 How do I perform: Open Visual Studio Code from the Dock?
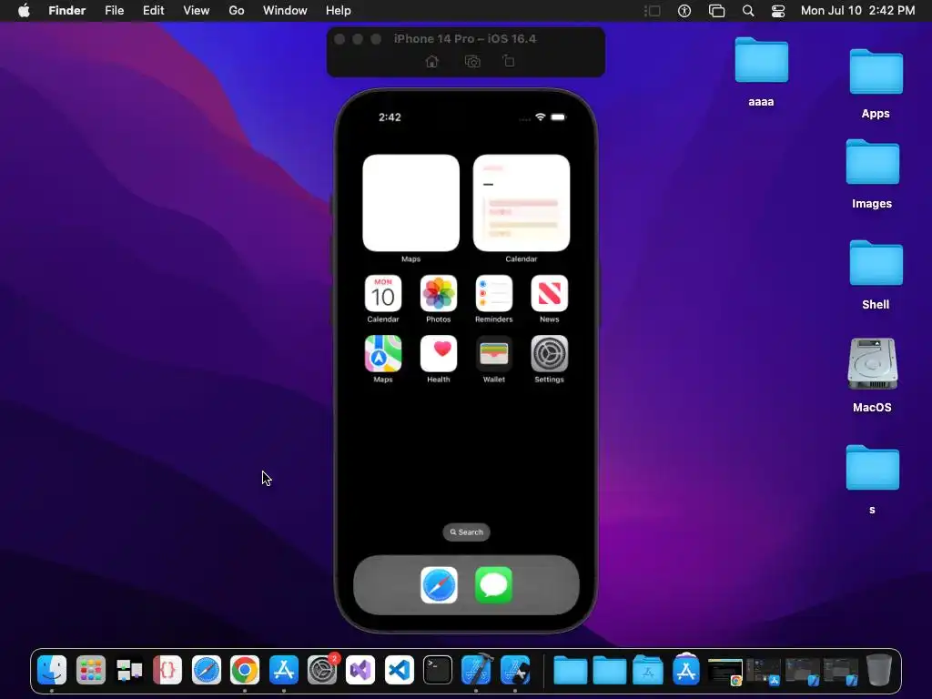(x=399, y=670)
